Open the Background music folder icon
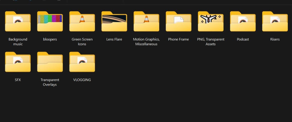 pyautogui.click(x=18, y=21)
